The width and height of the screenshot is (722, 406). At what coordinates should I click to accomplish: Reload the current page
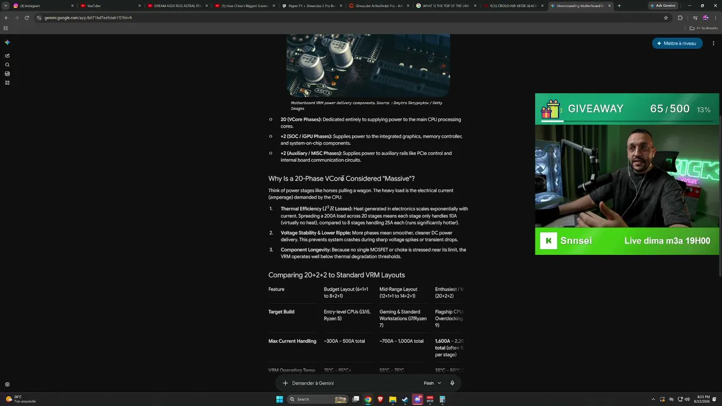click(x=27, y=17)
